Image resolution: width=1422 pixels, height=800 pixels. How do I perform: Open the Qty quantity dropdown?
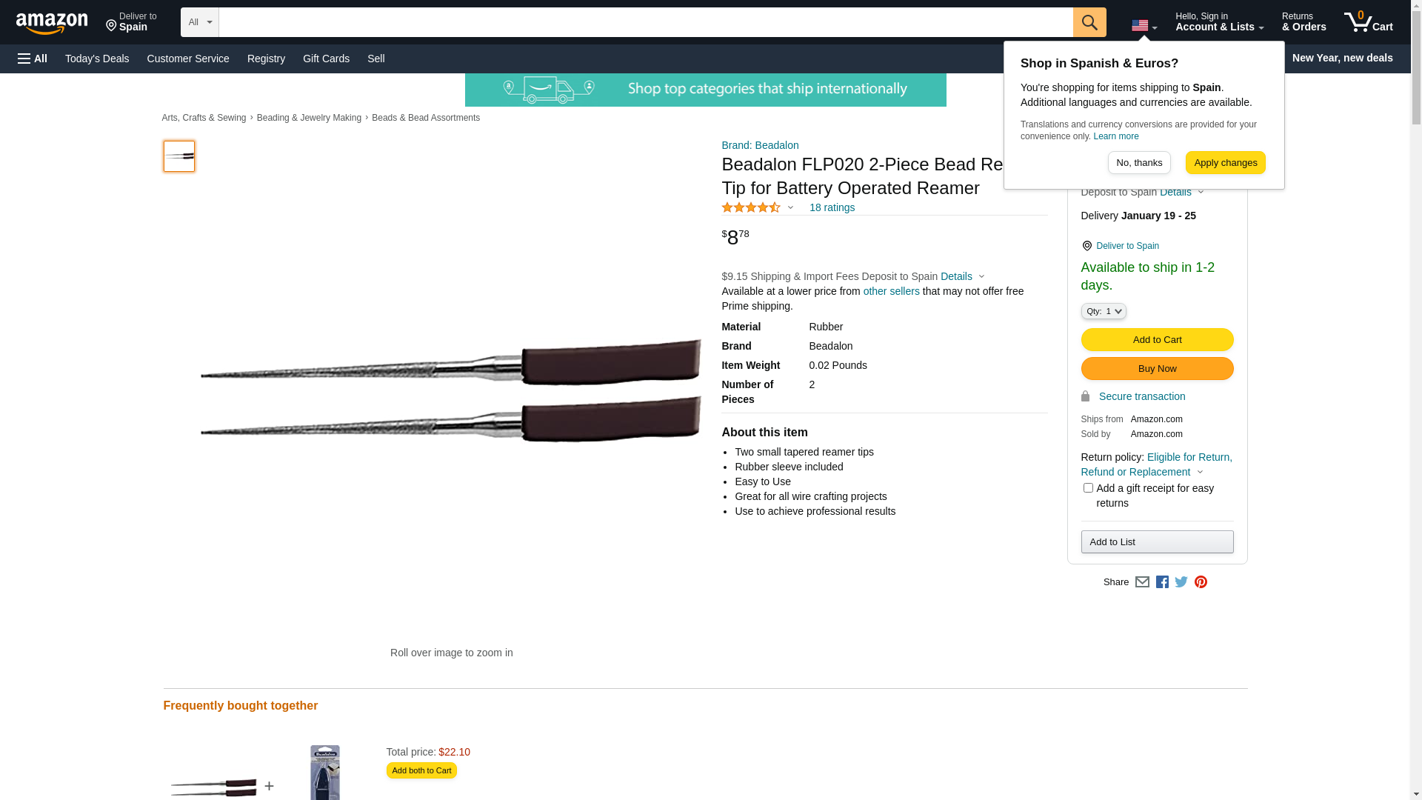click(1104, 311)
